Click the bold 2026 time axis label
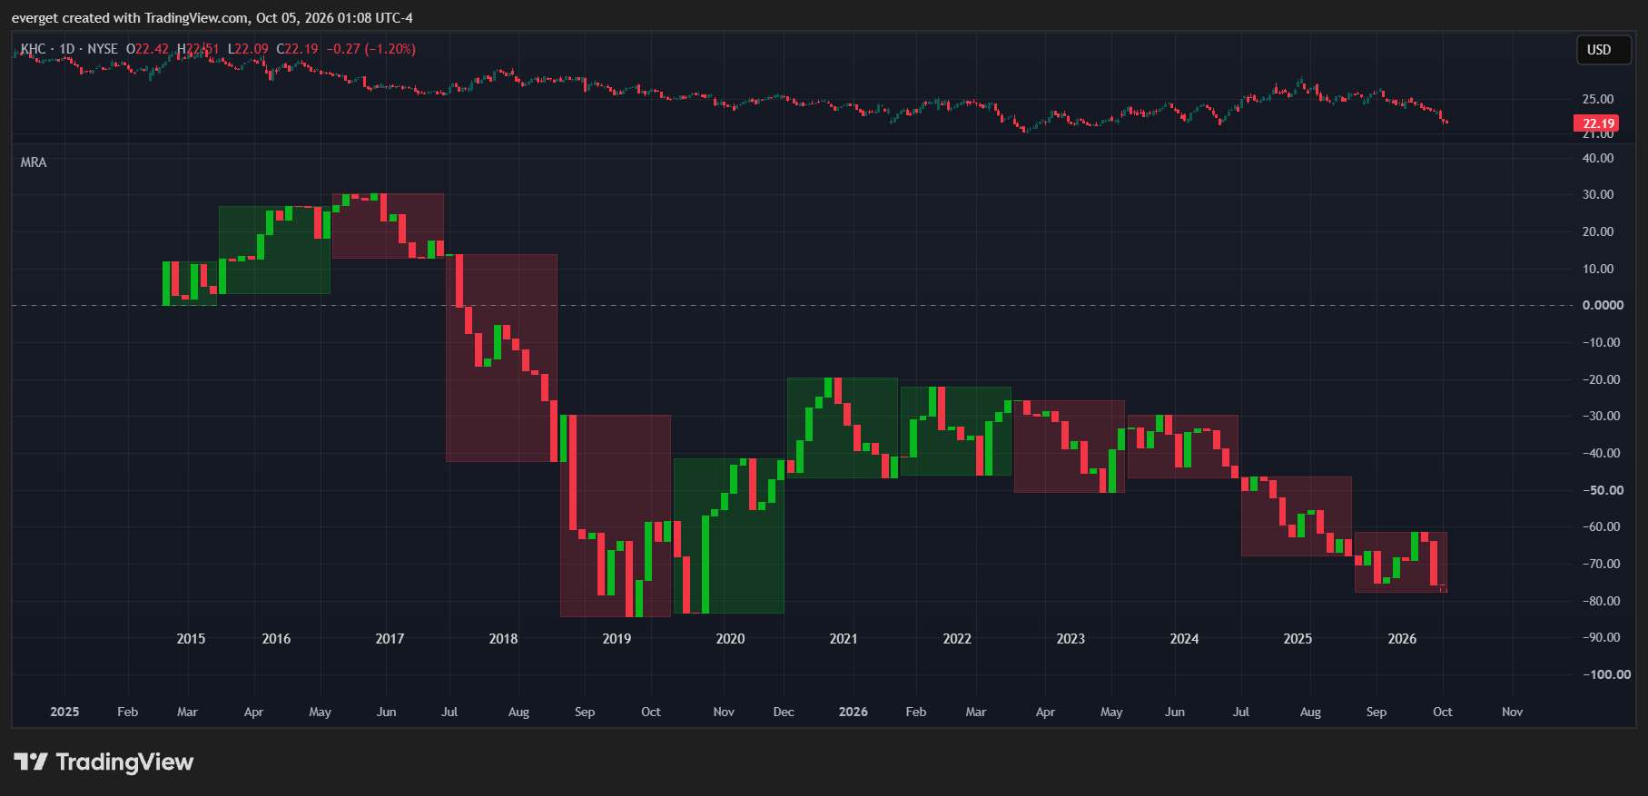The width and height of the screenshot is (1648, 796). coord(853,712)
